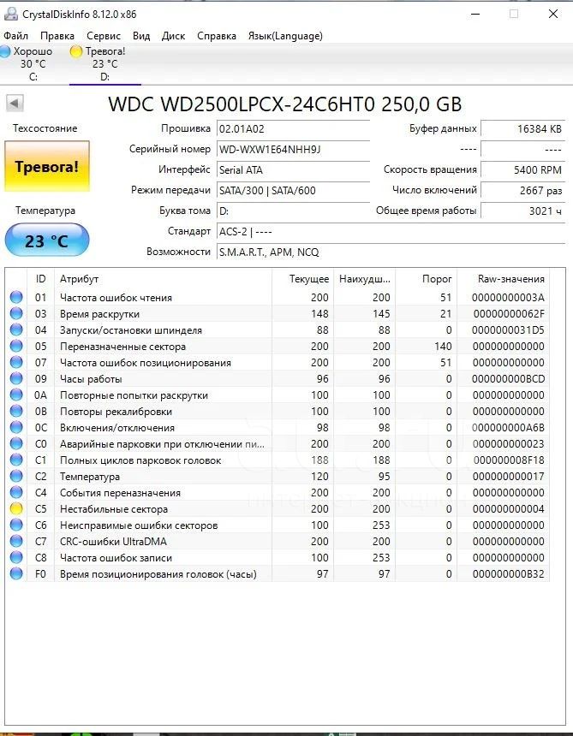Open the Правка menu
Screen dimensions: 573x736
tap(57, 36)
